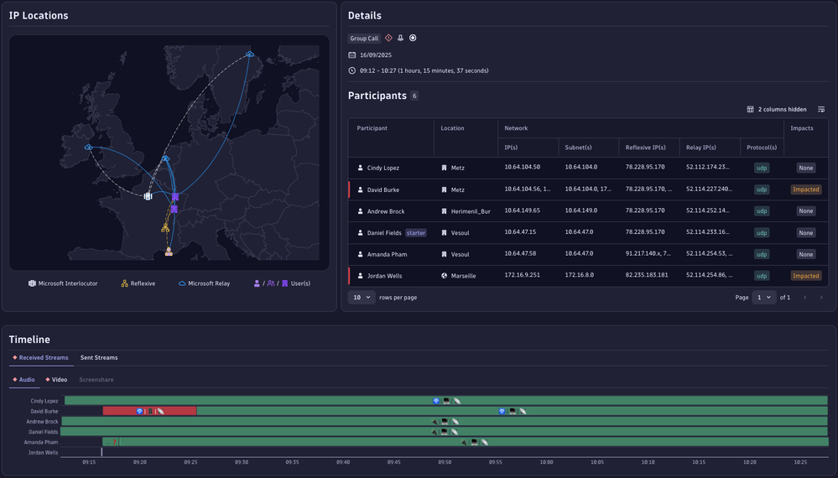The image size is (838, 478).
Task: Expand the 2 columns hidden selector
Action: 776,110
